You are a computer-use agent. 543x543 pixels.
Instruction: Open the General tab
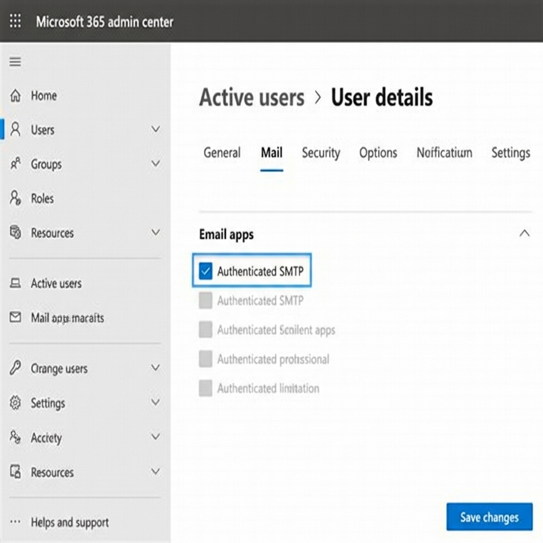coord(222,153)
